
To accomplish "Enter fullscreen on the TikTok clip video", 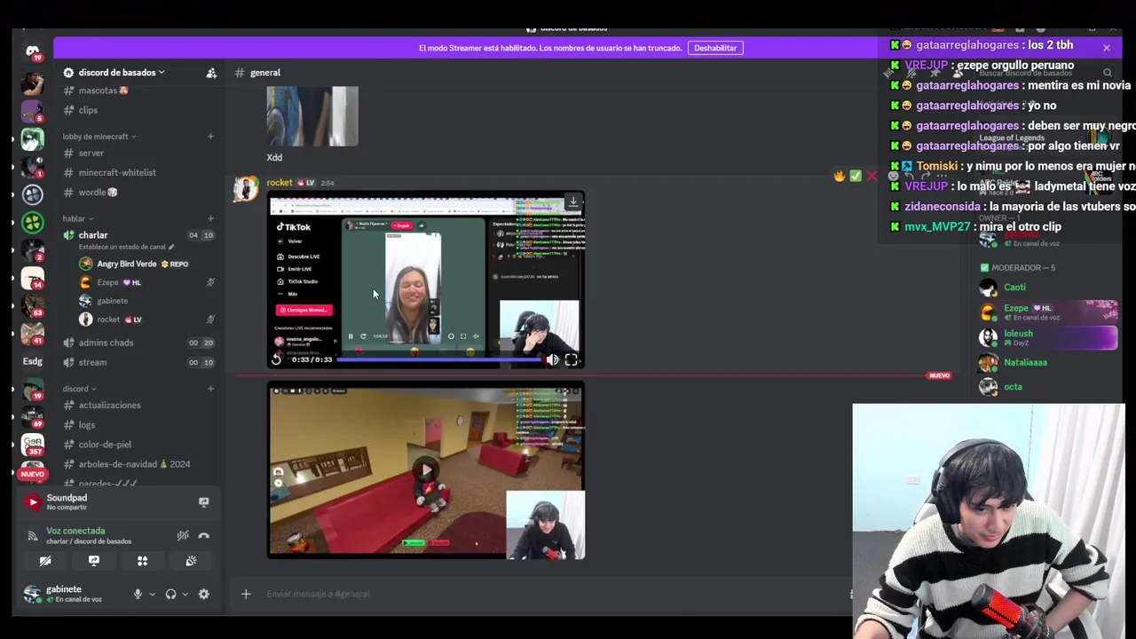I will pyautogui.click(x=571, y=359).
